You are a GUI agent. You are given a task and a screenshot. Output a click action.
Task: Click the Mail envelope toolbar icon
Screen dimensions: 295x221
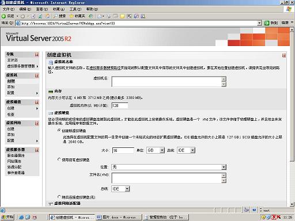click(x=100, y=16)
